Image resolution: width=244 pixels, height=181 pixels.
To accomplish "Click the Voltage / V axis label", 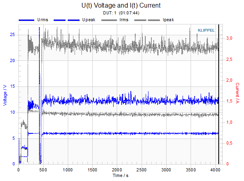I will 5,95.
